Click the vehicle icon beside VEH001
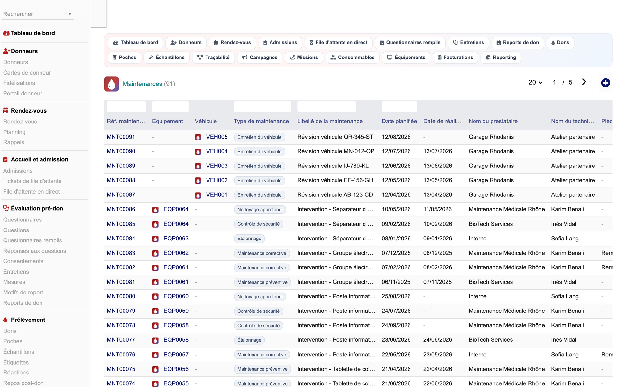Screen dimensions: 626x387 click(x=198, y=195)
